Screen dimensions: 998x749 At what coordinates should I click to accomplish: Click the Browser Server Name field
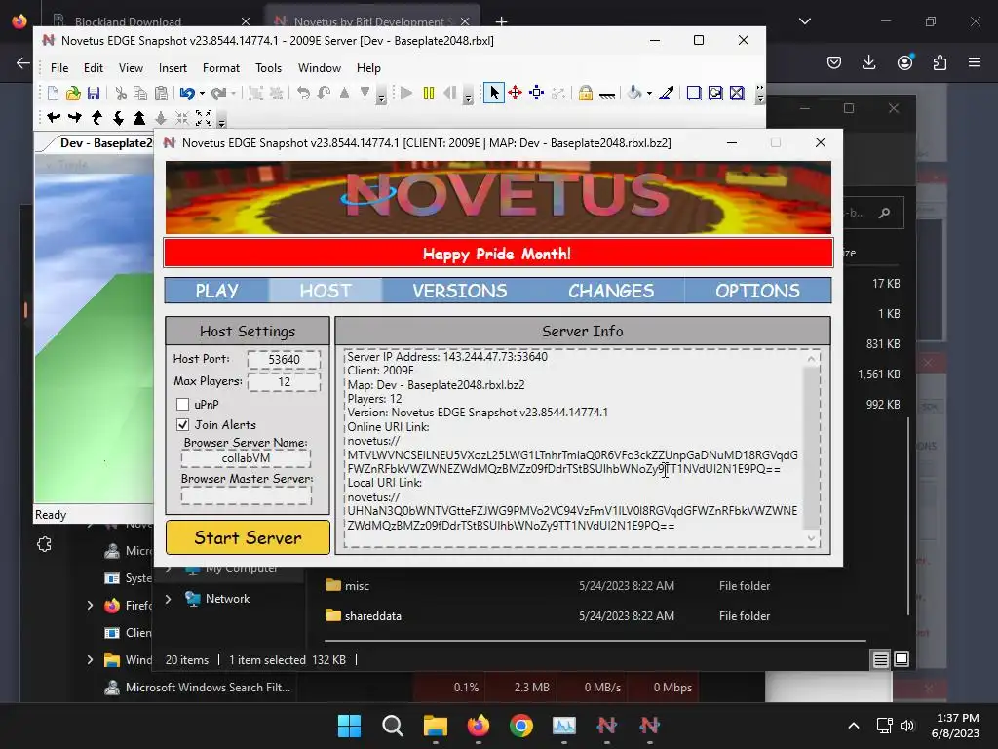pos(246,458)
